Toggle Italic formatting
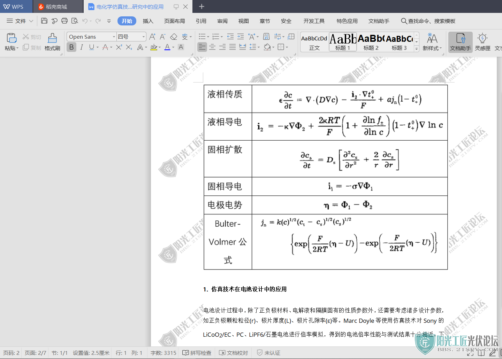 point(81,47)
